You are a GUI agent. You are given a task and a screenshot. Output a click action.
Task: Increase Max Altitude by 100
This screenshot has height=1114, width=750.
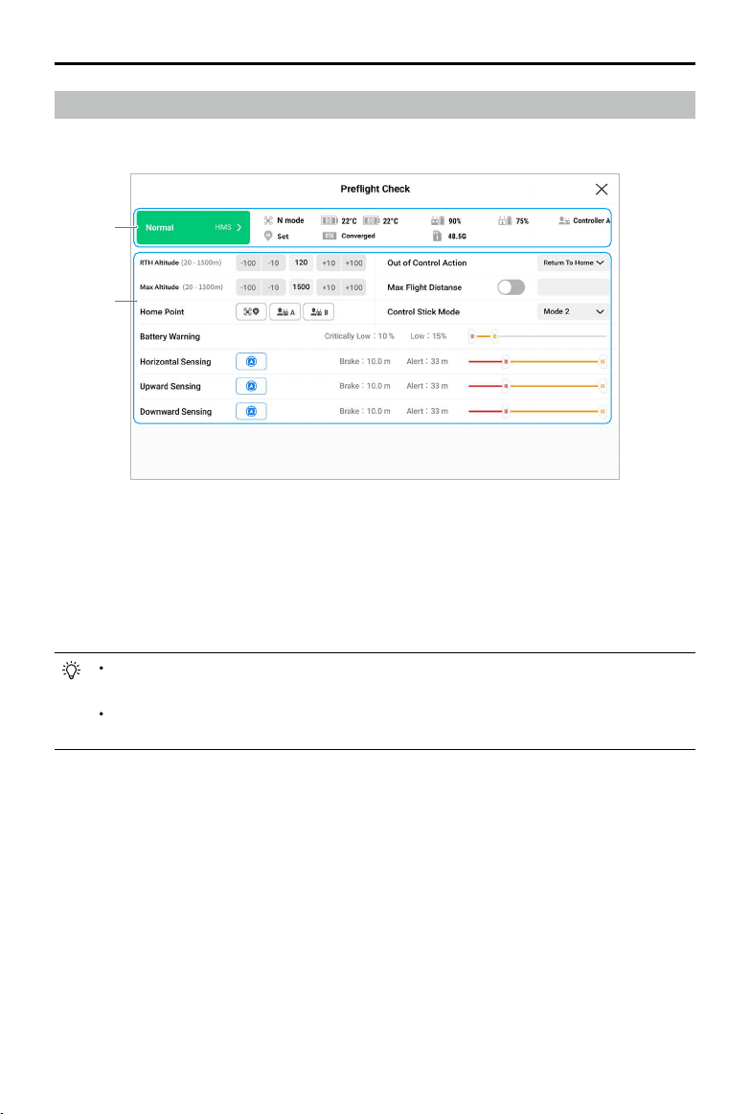353,287
